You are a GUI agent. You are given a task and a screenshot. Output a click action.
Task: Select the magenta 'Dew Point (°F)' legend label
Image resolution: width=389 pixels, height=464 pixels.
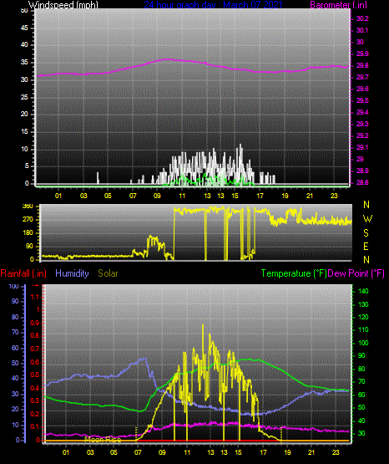point(356,273)
